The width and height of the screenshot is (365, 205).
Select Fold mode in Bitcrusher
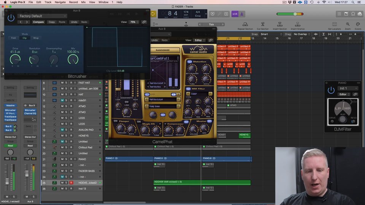14,38
